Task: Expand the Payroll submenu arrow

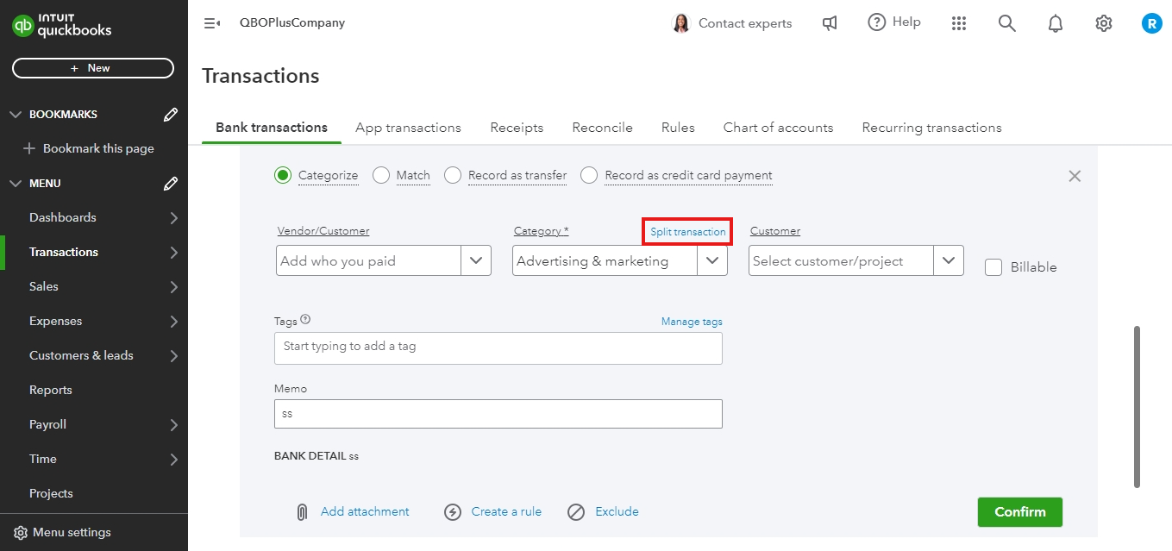Action: pos(173,425)
